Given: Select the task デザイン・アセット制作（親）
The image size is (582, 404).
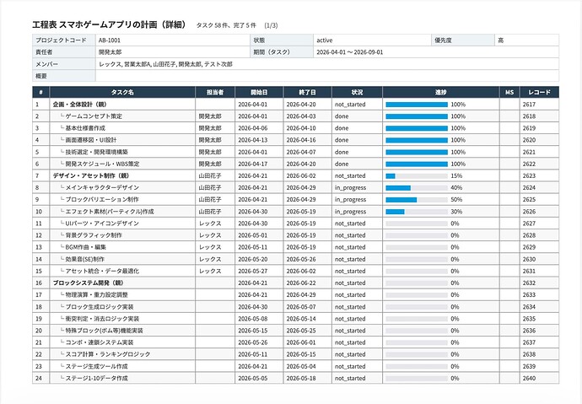Looking at the screenshot, I should click(x=91, y=175).
